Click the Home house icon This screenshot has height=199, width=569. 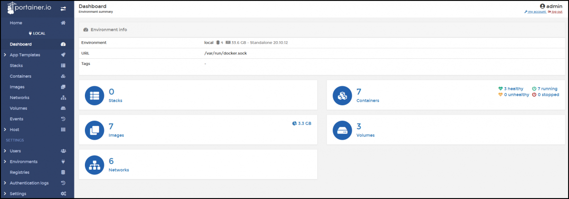click(x=63, y=23)
